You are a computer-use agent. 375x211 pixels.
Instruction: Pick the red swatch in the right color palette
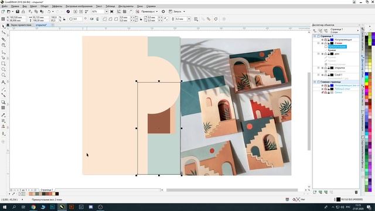[367, 88]
